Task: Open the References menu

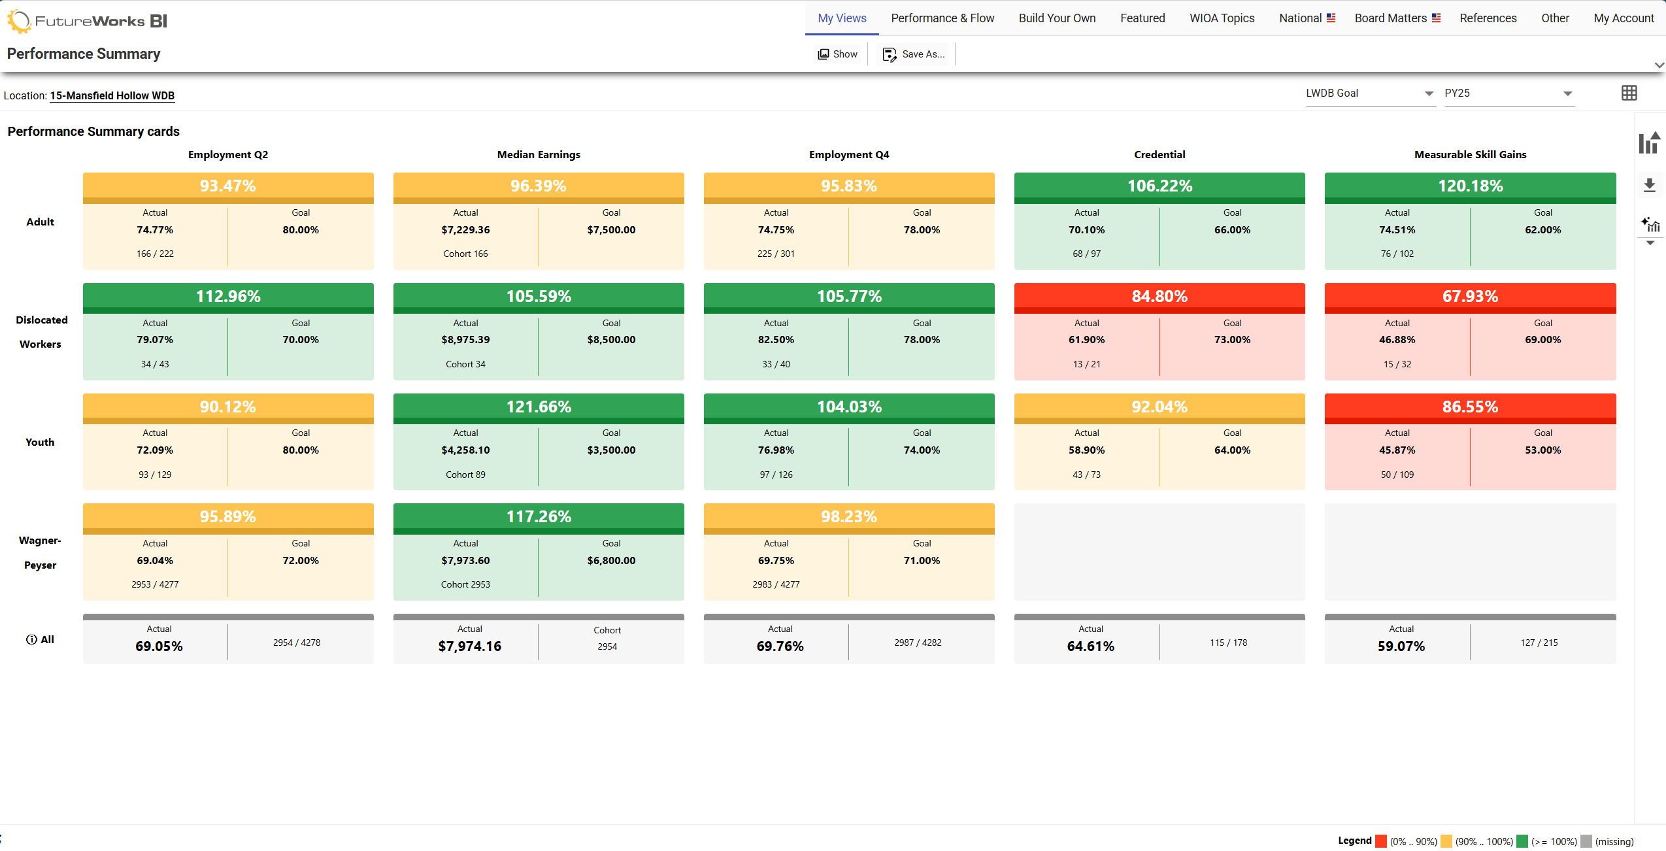Action: (x=1488, y=18)
